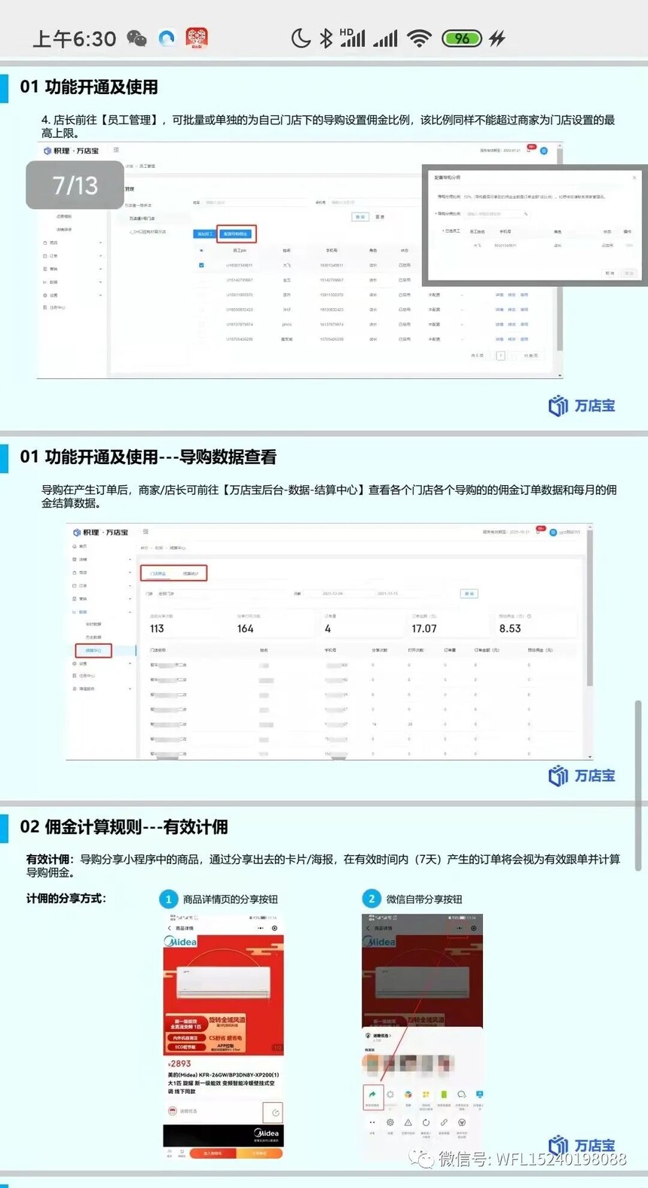This screenshot has width=648, height=1188.
Task: Tap the refresh icon in WeChat share sheet
Action: coord(426,1122)
